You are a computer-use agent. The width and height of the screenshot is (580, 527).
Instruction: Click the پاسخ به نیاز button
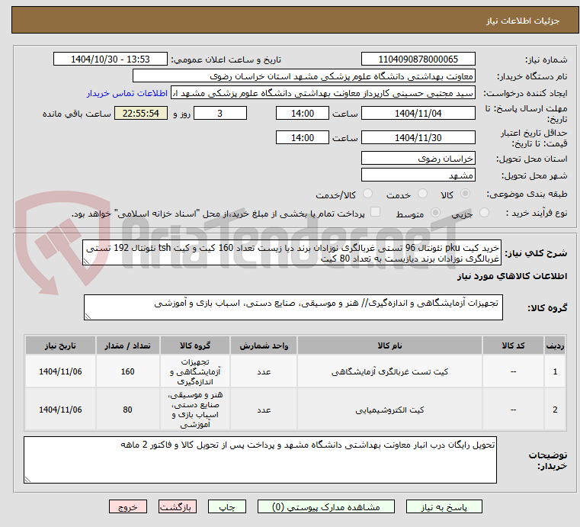click(x=444, y=506)
